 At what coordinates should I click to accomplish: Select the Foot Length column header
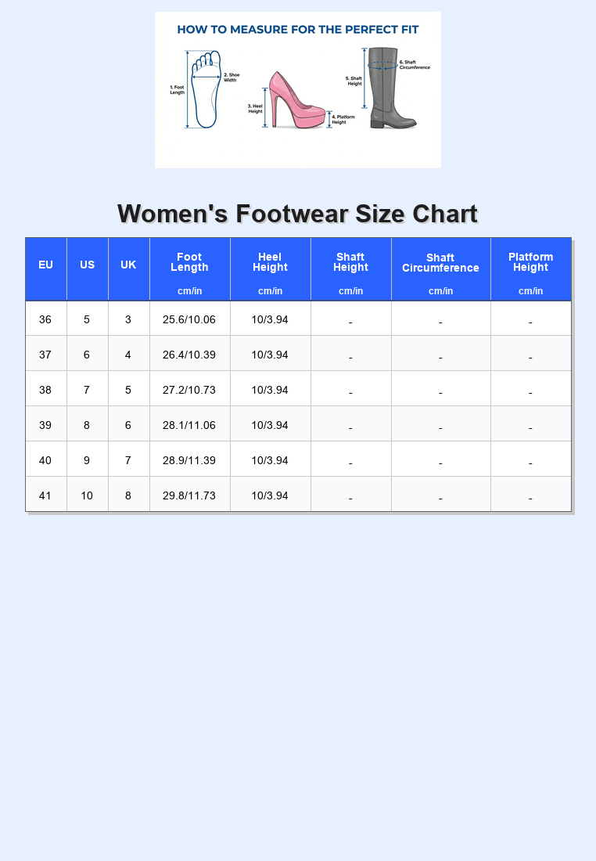(189, 262)
